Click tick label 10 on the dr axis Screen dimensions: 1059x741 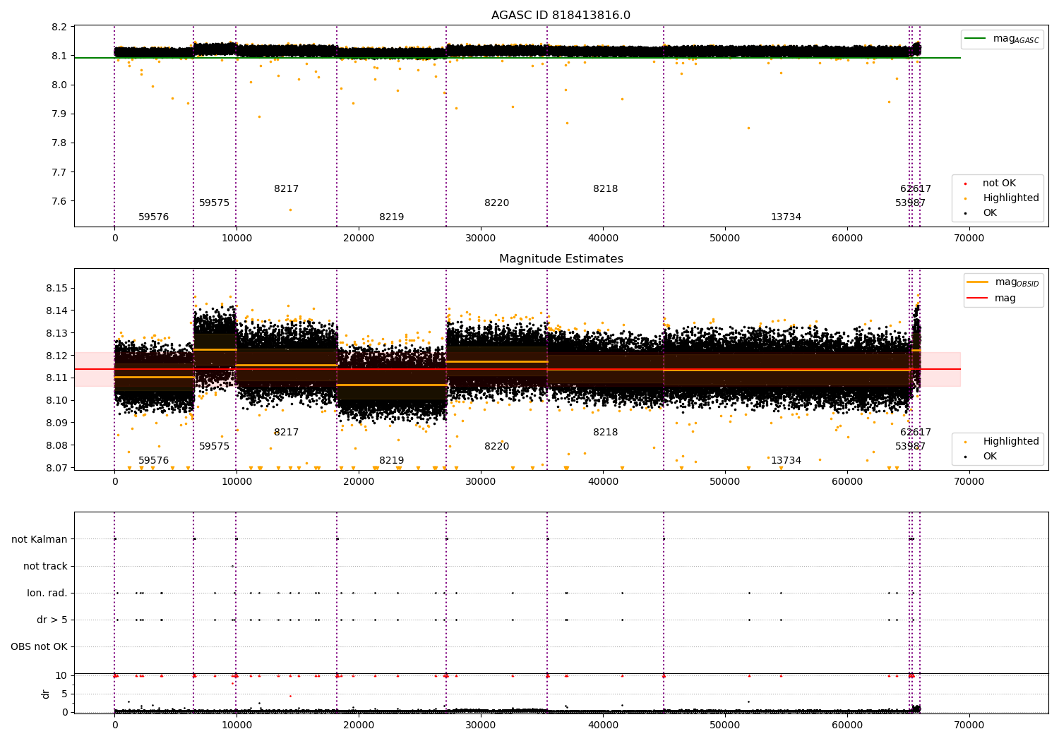pyautogui.click(x=62, y=675)
